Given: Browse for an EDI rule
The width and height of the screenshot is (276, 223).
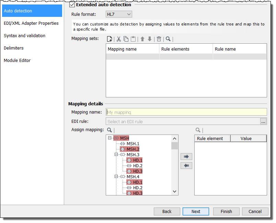Looking at the screenshot, I should tap(263, 121).
